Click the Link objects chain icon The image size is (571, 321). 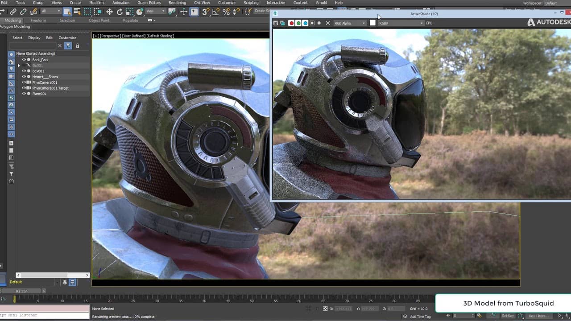[13, 12]
